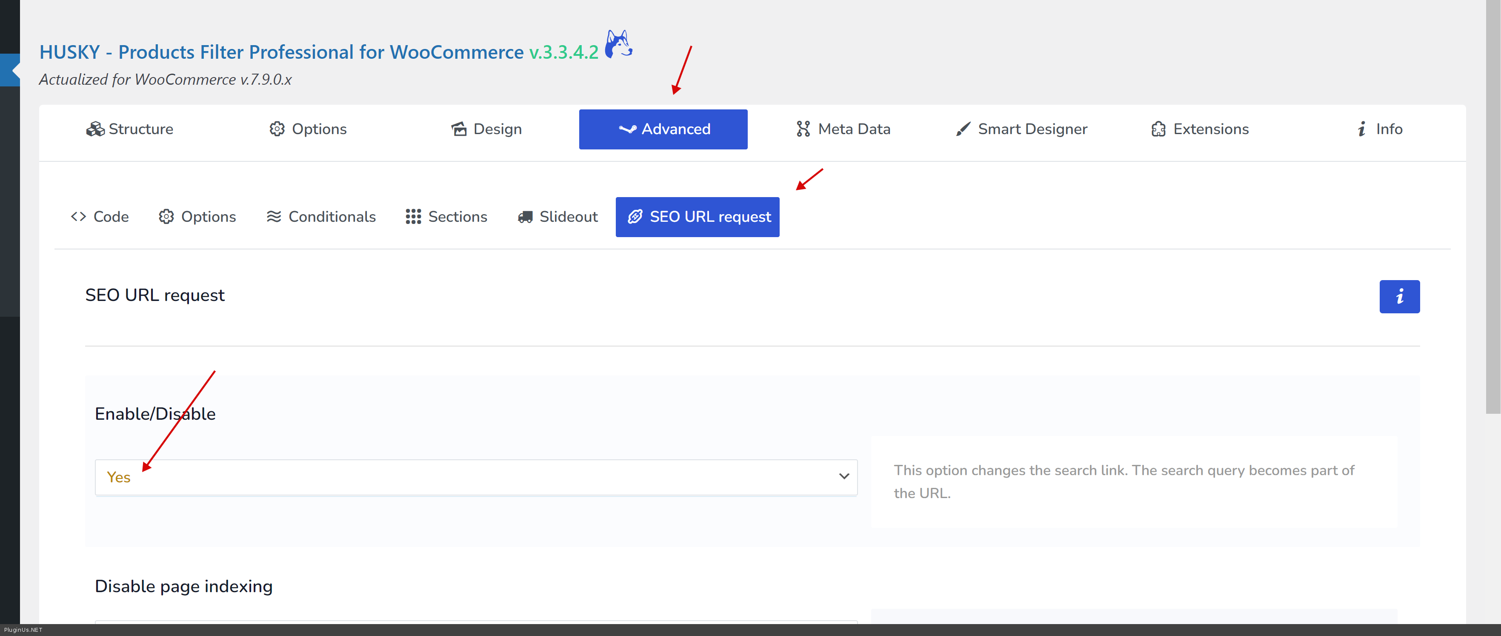Click the Meta Data tab icon
The height and width of the screenshot is (636, 1501).
(x=803, y=129)
